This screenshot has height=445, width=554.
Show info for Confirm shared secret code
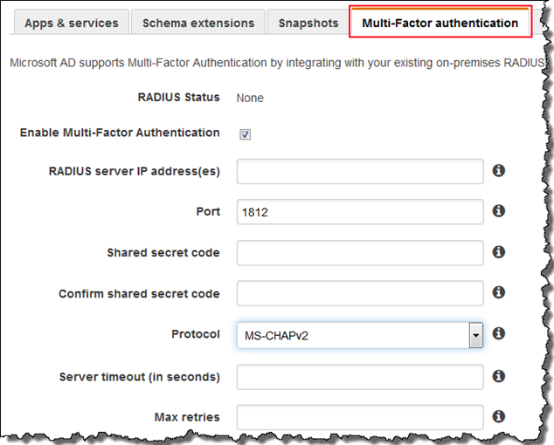click(499, 292)
